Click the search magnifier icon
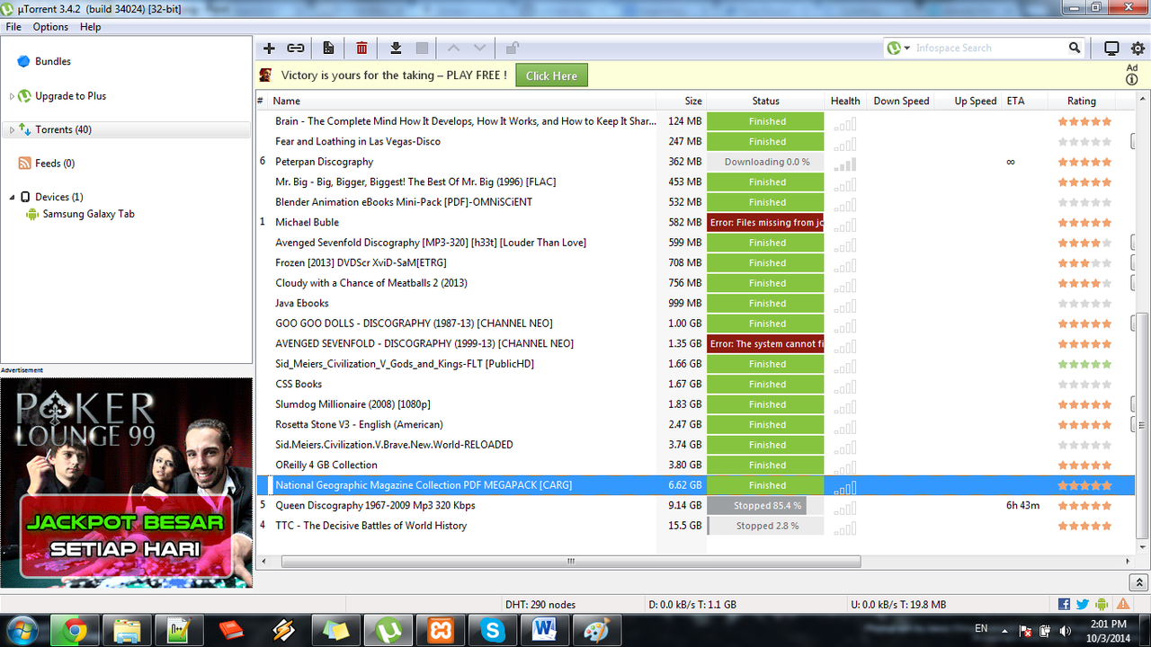This screenshot has width=1151, height=647. tap(1075, 48)
